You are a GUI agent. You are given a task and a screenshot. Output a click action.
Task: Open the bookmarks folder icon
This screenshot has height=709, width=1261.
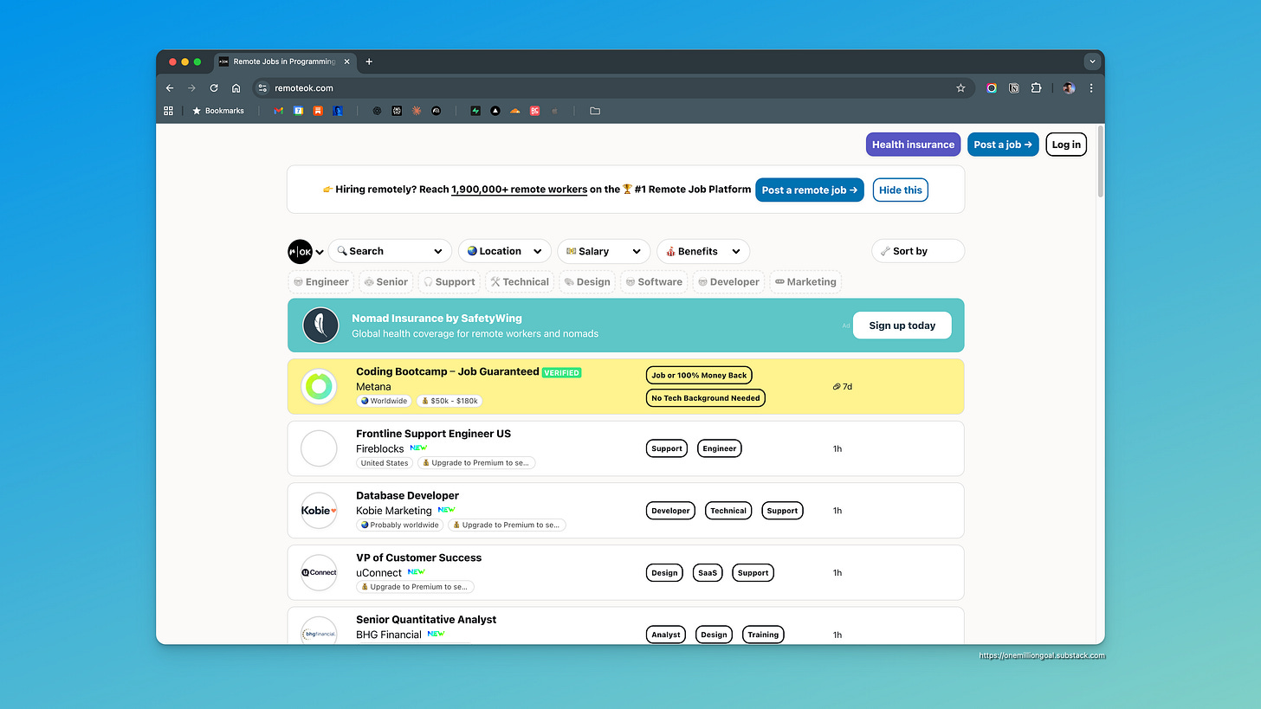[595, 111]
